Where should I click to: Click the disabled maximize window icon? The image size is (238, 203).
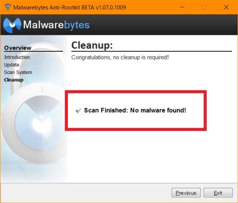tap(204, 7)
